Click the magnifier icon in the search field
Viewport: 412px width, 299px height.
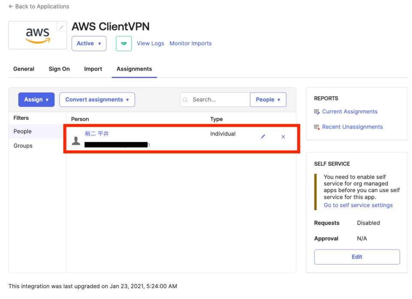click(186, 99)
